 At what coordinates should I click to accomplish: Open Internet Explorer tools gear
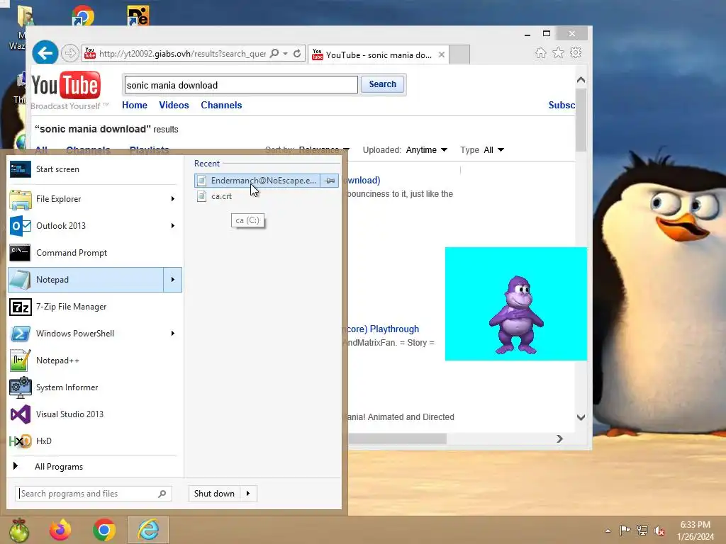click(x=576, y=52)
